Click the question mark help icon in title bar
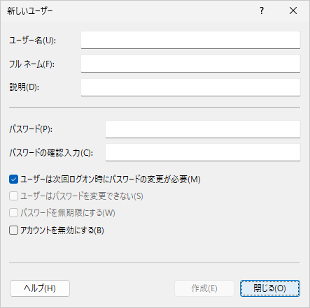Screen dimensions: 310x308 pos(262,10)
